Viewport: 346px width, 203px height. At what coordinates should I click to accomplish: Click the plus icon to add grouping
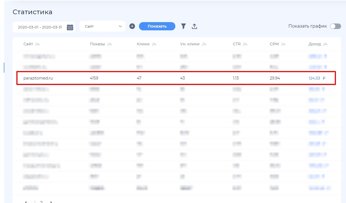(x=132, y=26)
